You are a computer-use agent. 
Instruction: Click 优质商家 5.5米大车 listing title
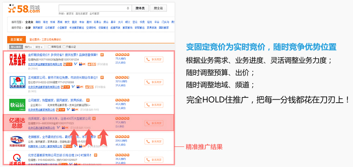point(59,118)
